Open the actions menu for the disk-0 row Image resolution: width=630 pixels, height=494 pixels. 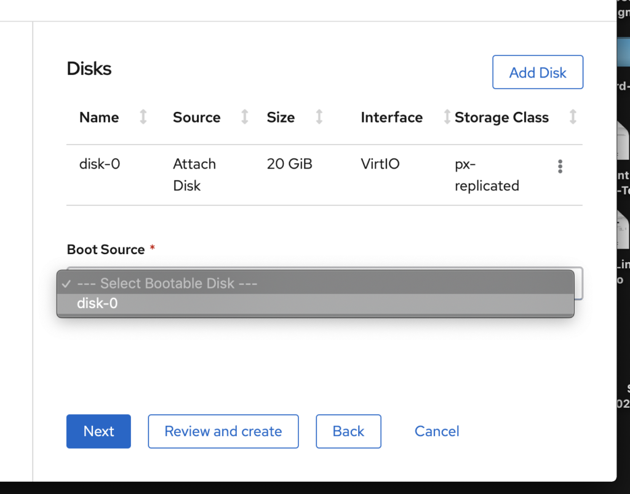(560, 166)
